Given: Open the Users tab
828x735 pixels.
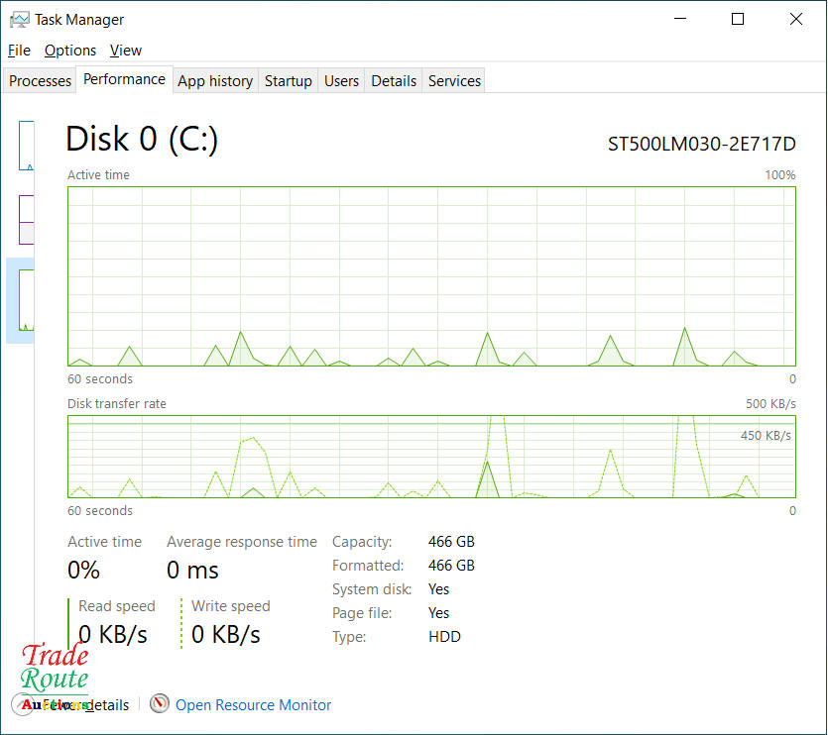Looking at the screenshot, I should point(342,81).
